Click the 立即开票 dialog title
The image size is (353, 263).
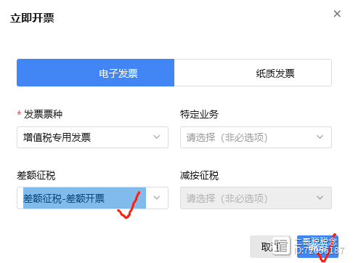(x=32, y=18)
